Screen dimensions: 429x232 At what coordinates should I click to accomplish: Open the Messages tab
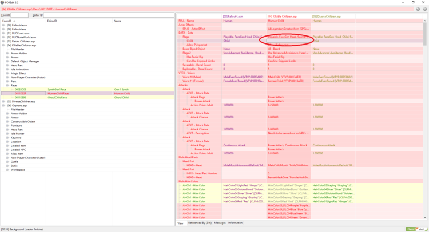coord(220,223)
